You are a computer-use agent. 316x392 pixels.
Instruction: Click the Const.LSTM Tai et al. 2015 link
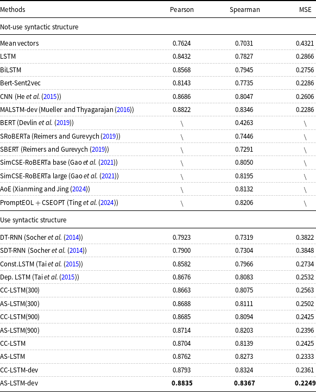tap(72, 264)
